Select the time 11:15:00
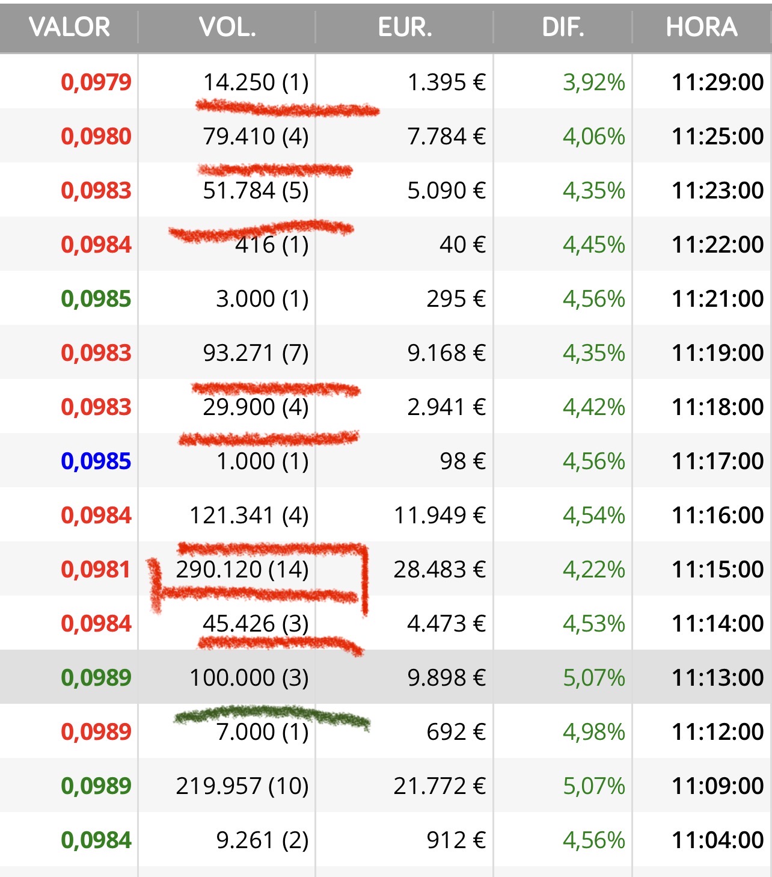 click(718, 569)
